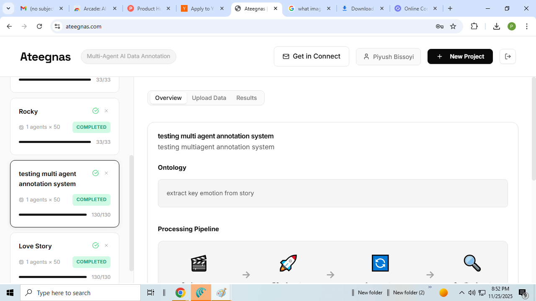Switch to the Overview tab
The image size is (536, 301).
(x=168, y=98)
